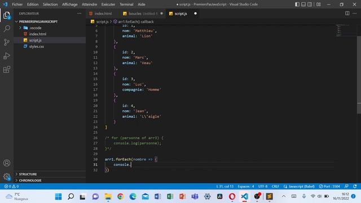Open Run and Debug view

coord(7,56)
